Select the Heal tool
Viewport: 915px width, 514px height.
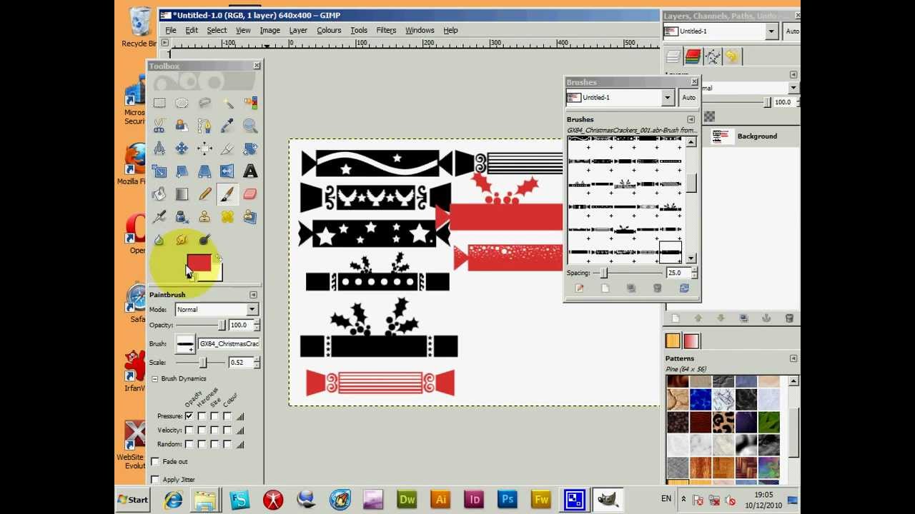tap(227, 217)
